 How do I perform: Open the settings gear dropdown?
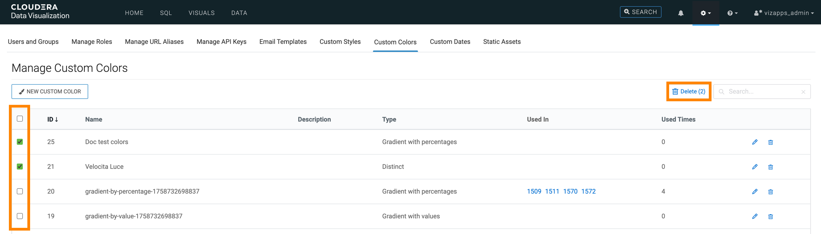coord(705,13)
